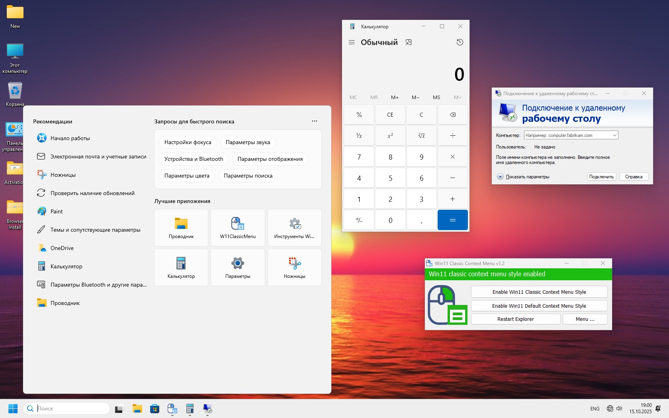Click the 'Параметры звука' quick search chip
Viewport: 669px width, 418px height.
point(248,142)
